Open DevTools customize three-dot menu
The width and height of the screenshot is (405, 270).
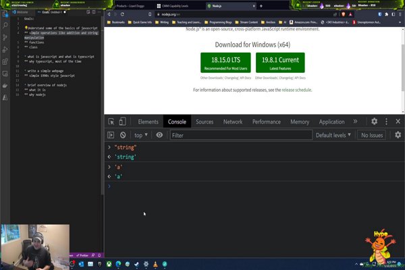click(386, 122)
